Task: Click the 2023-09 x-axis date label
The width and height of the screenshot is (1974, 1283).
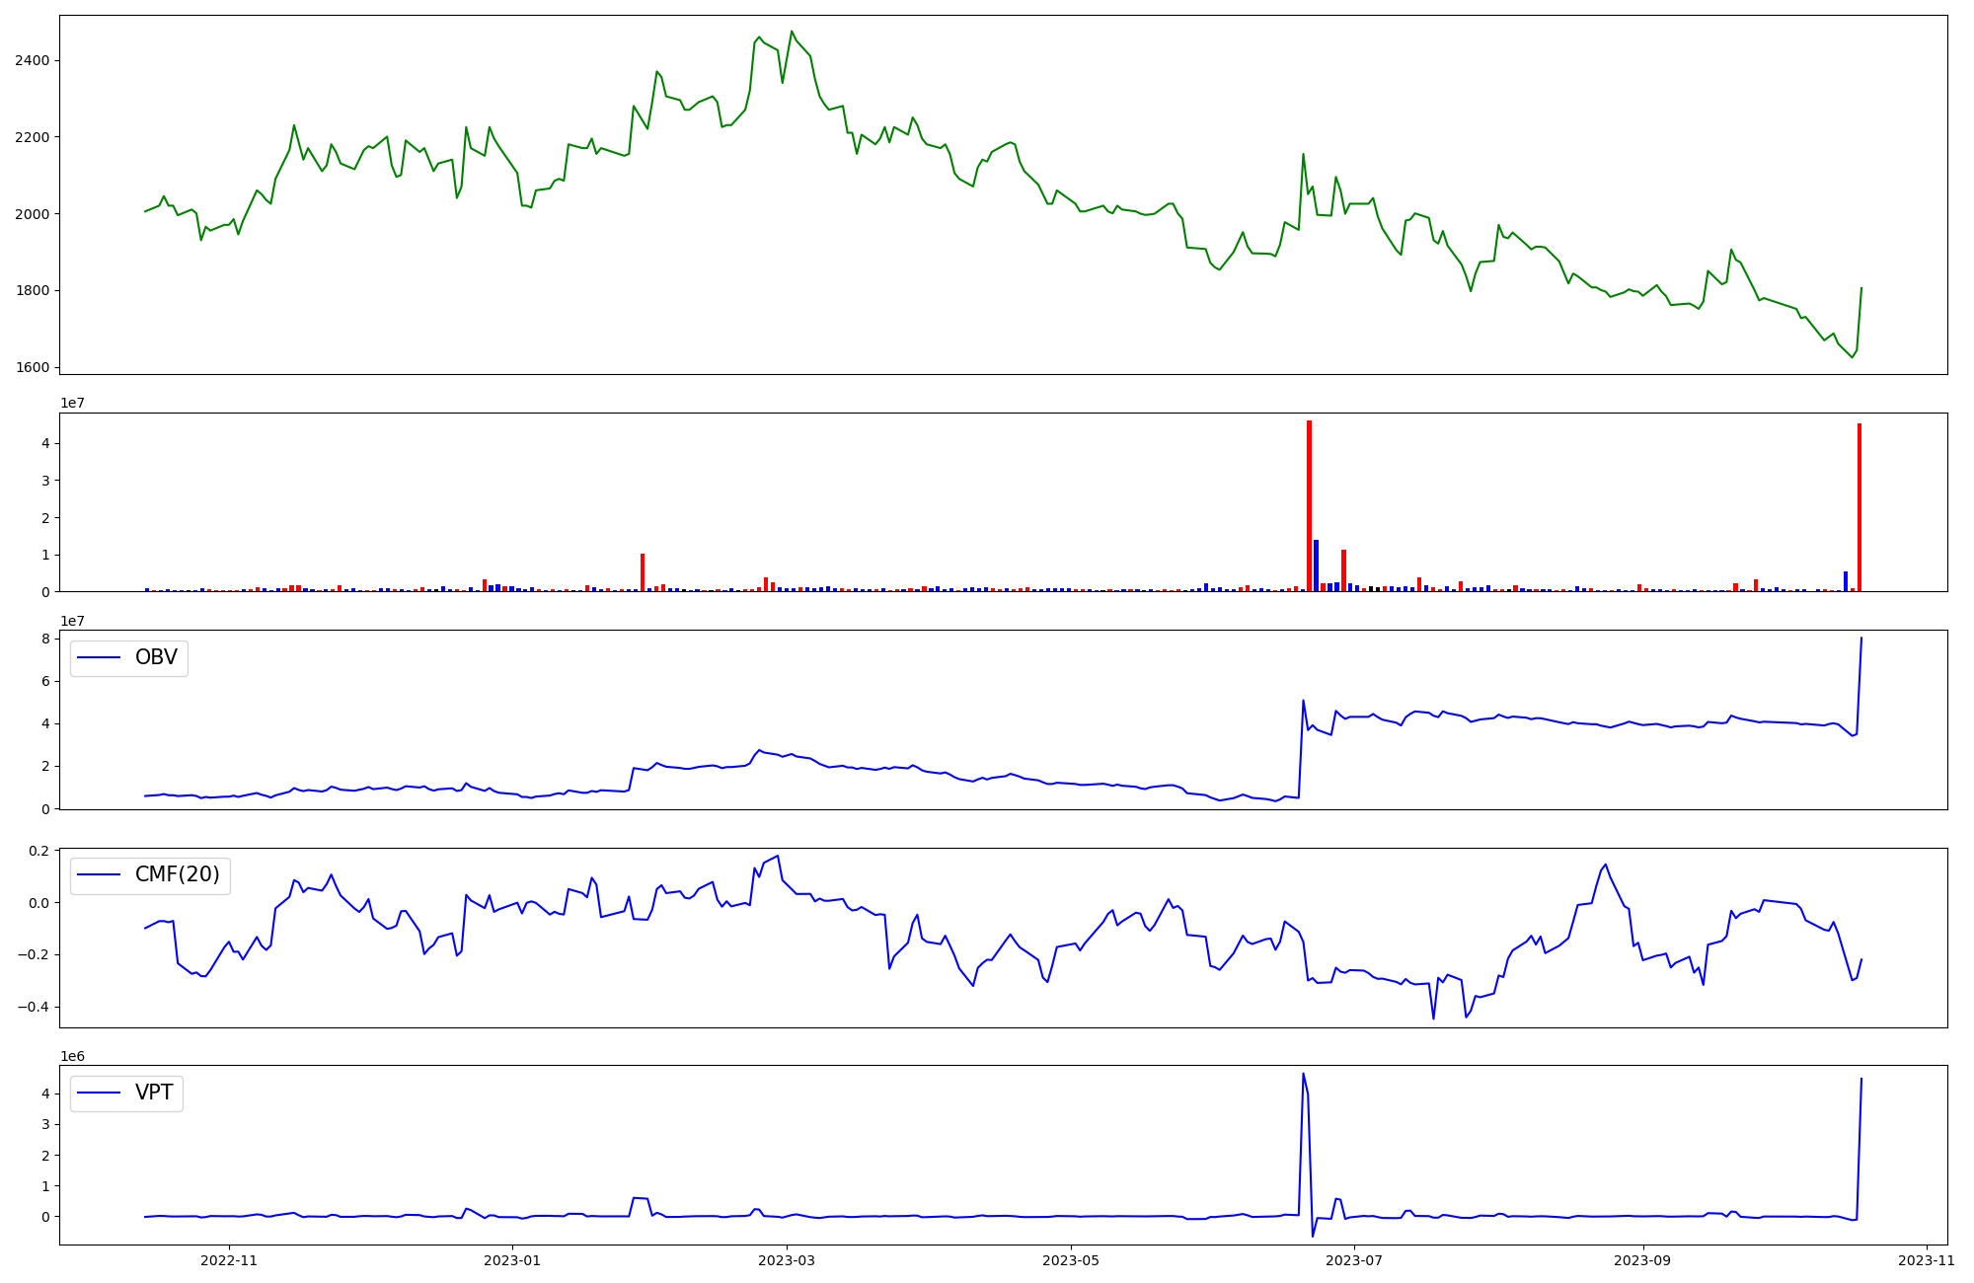Action: [1643, 1259]
